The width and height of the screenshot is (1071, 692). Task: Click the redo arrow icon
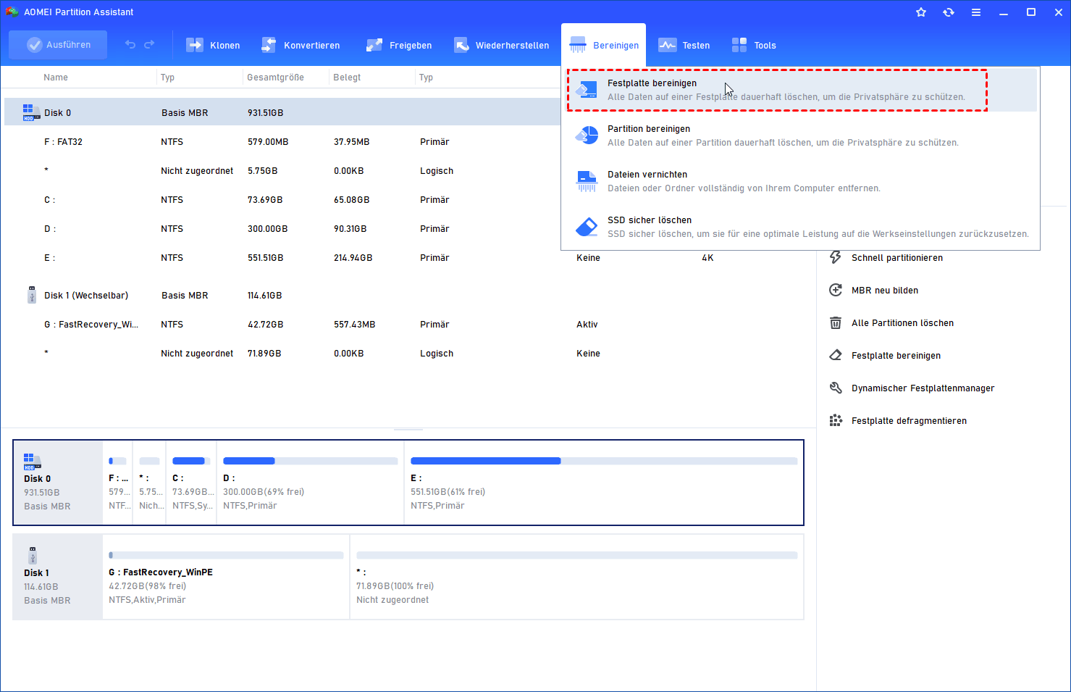(149, 45)
